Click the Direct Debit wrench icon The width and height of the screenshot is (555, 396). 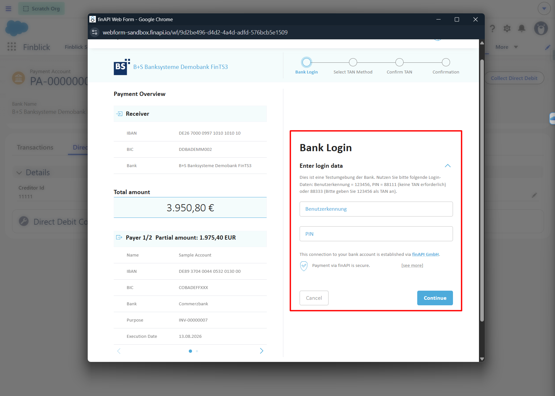pyautogui.click(x=24, y=221)
